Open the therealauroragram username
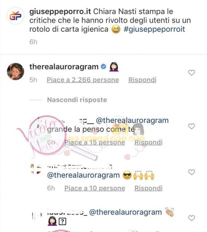Screen dimensions: 207x232 [64, 67]
